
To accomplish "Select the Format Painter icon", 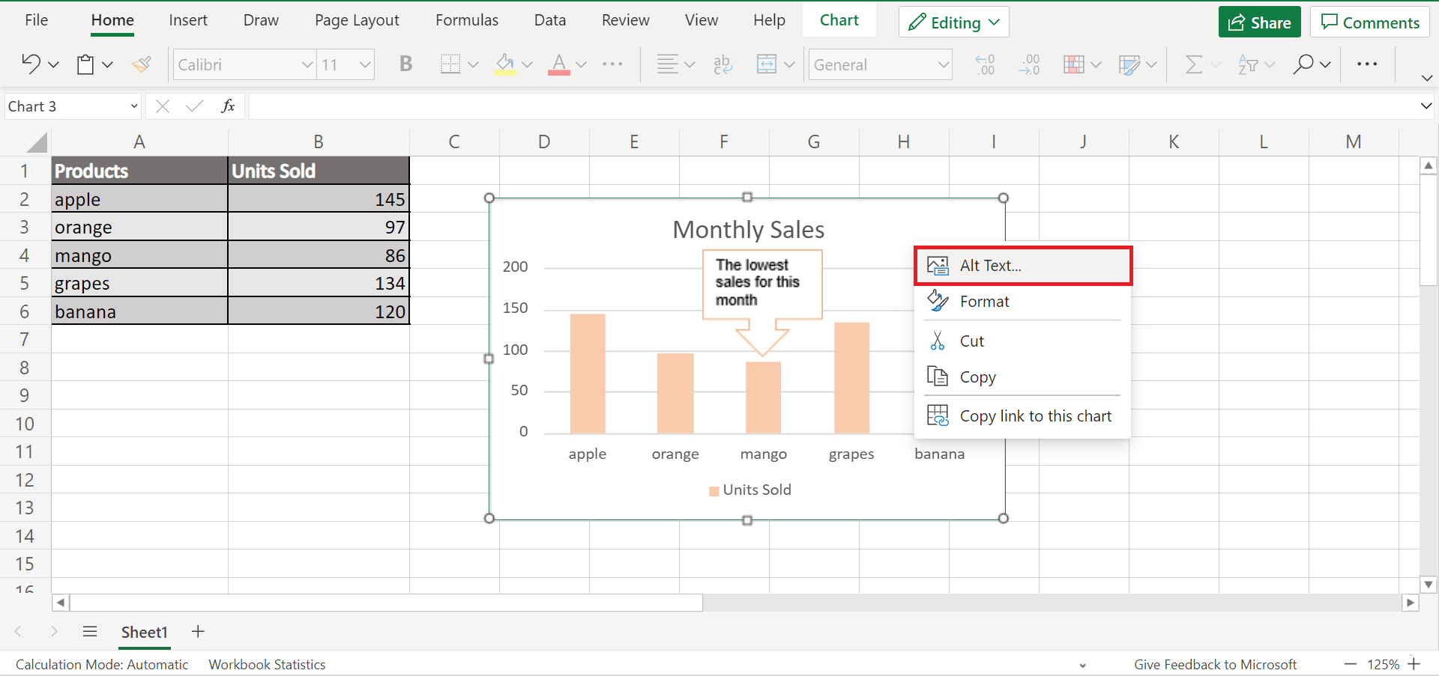I will (x=142, y=64).
